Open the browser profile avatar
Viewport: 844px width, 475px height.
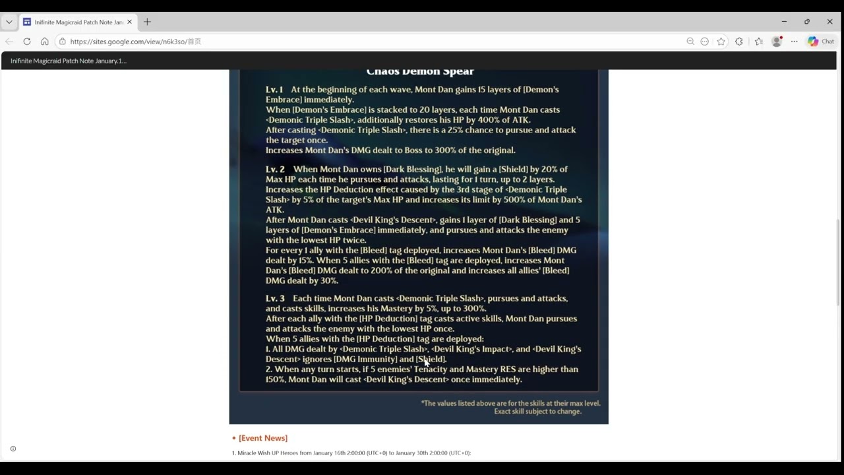click(x=777, y=41)
